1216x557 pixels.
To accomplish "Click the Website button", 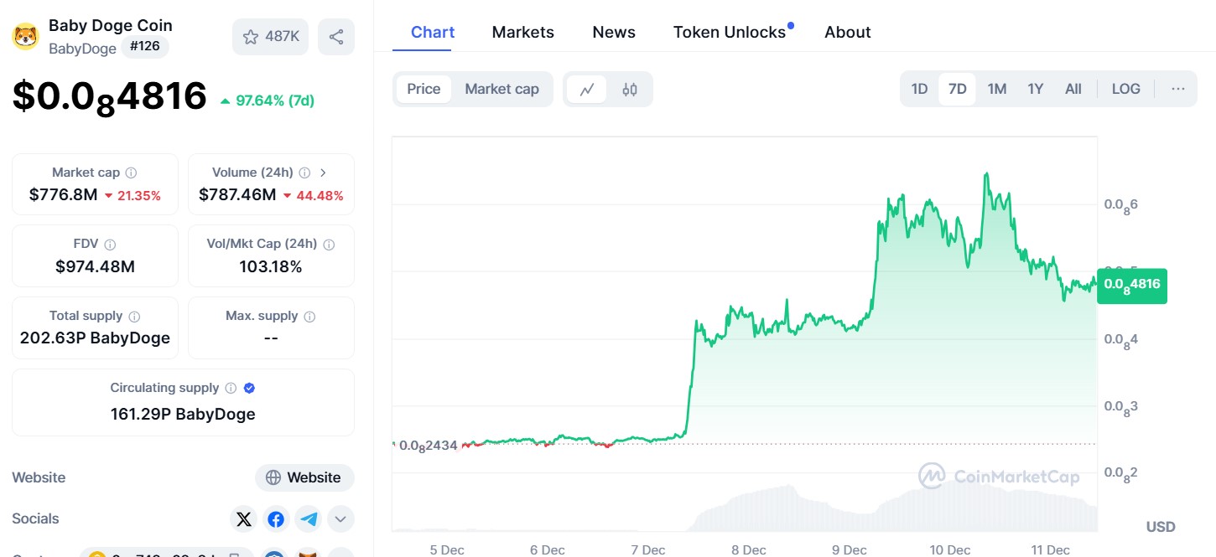I will pos(305,477).
